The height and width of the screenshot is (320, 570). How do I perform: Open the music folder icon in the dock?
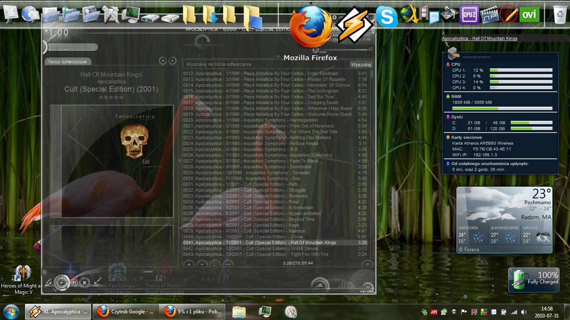coord(71,15)
